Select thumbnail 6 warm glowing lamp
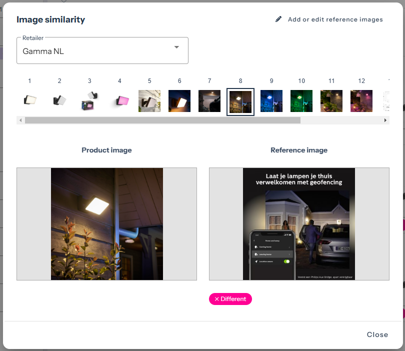The image size is (405, 351). click(179, 100)
